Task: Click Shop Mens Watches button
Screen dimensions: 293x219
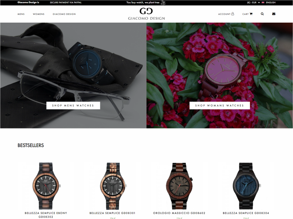Action: click(73, 105)
